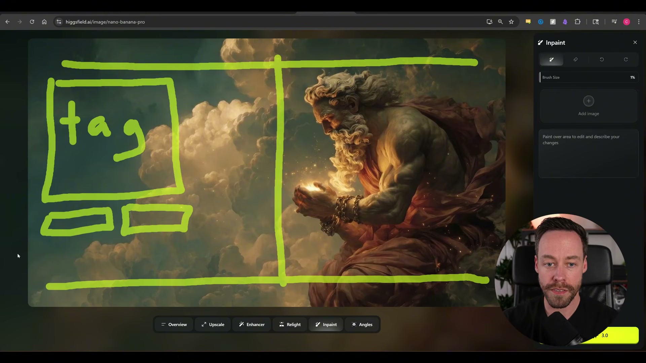This screenshot has width=646, height=363.
Task: Switch to the Overview tab
Action: [x=174, y=324]
